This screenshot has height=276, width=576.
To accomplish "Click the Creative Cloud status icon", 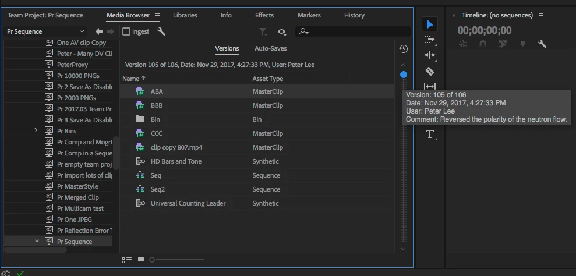I will tap(6, 273).
